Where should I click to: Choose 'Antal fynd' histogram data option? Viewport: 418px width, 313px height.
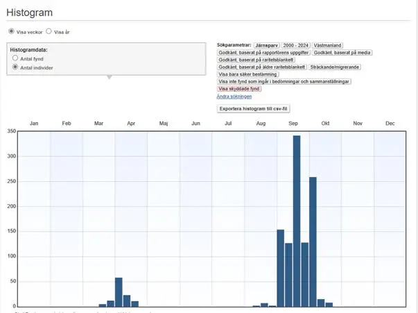[x=15, y=59]
